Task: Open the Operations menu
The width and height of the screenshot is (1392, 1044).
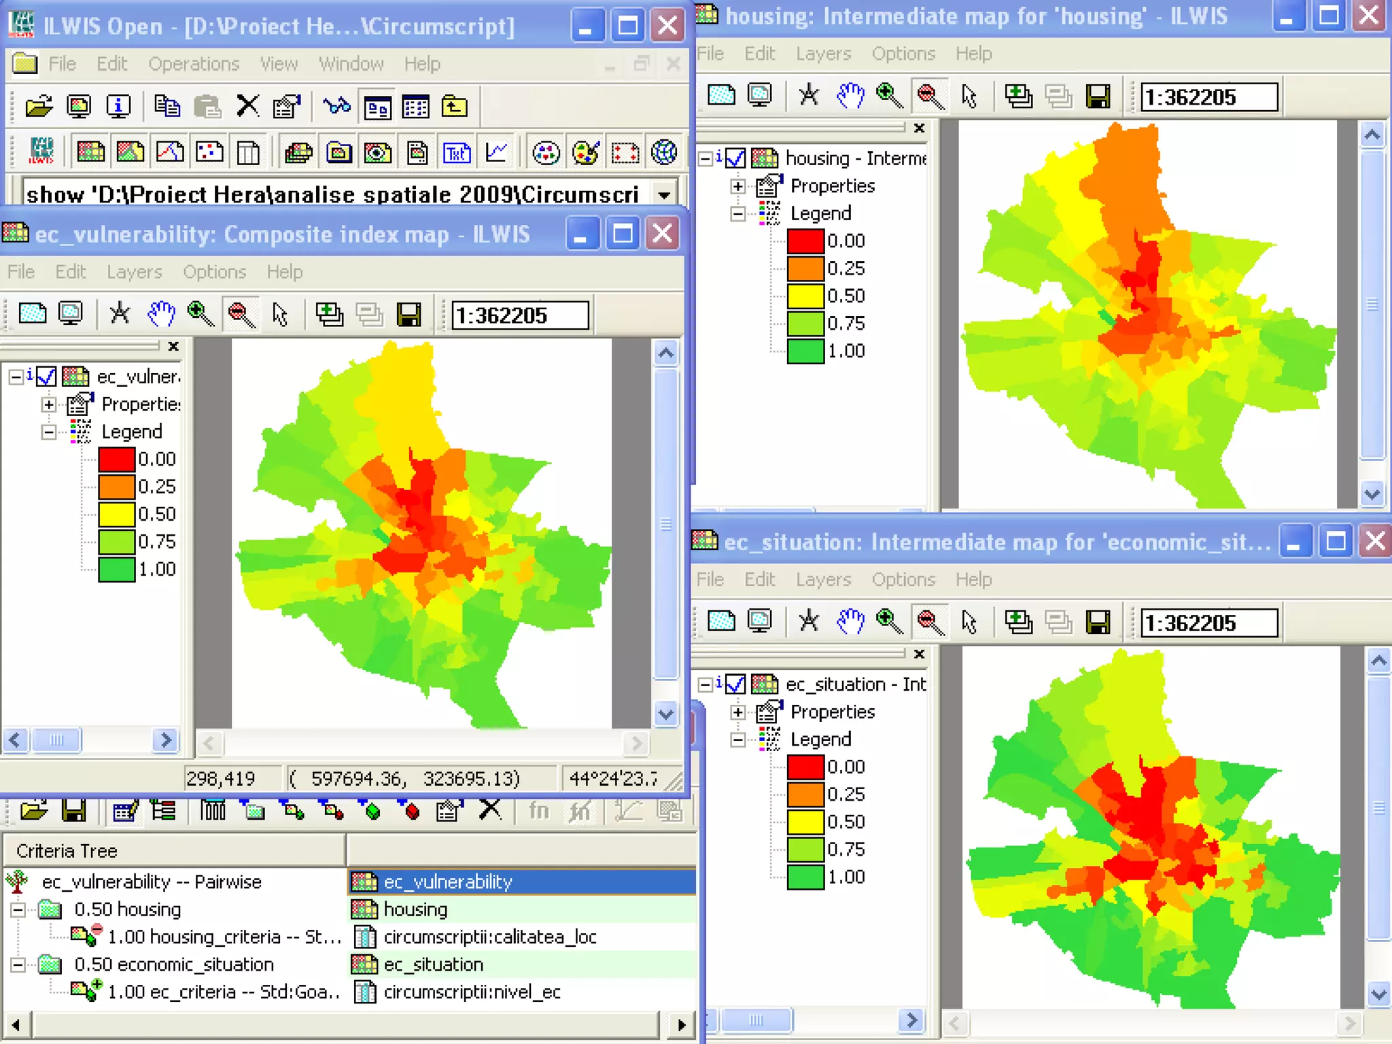Action: pos(194,64)
